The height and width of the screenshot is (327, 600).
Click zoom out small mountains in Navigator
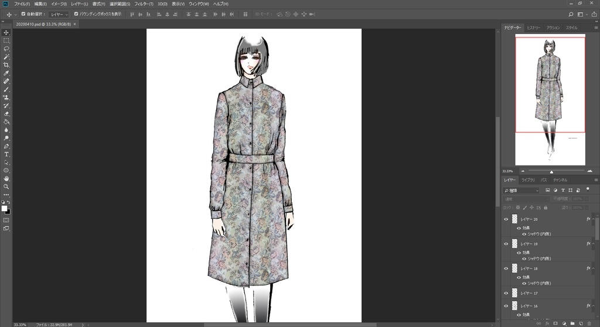point(523,171)
